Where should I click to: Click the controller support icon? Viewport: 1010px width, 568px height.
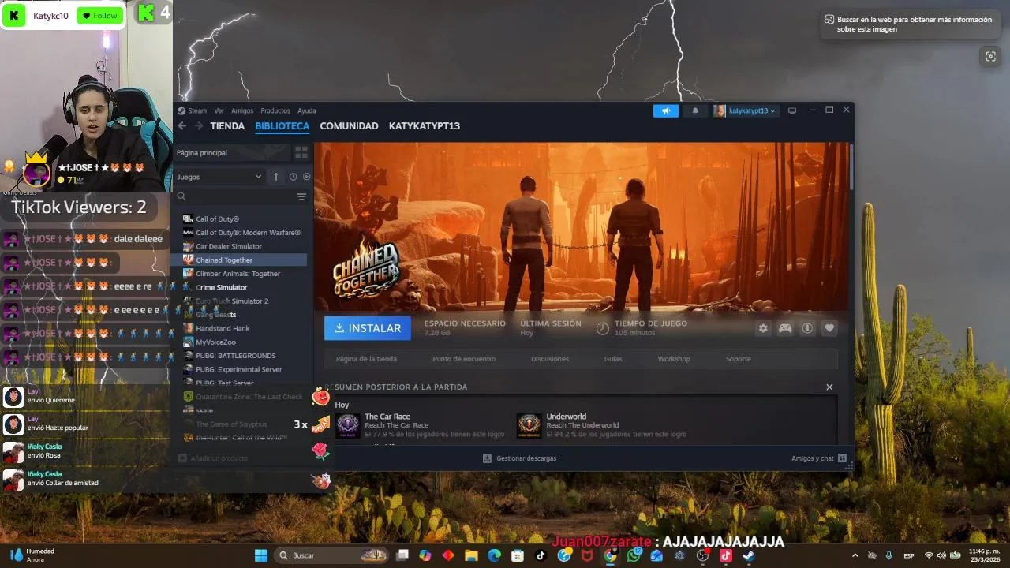click(785, 328)
